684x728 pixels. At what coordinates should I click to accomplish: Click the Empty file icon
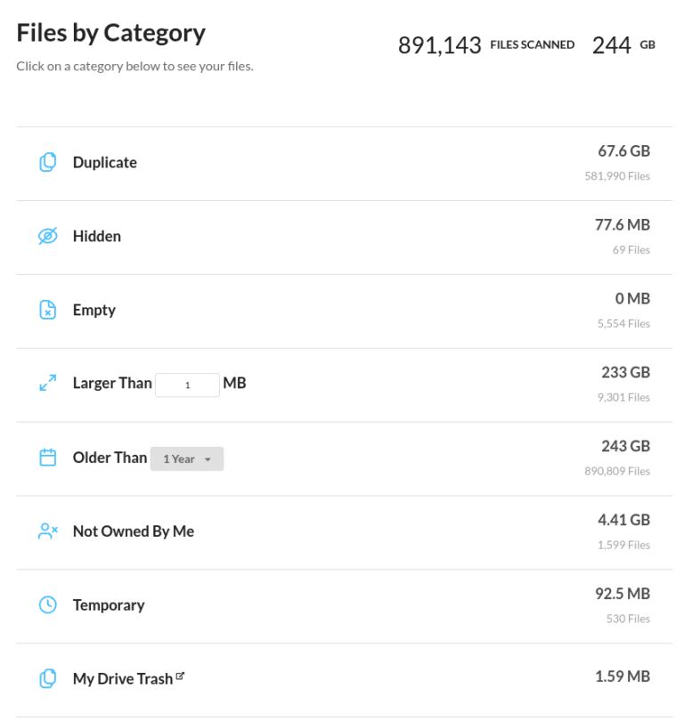click(x=48, y=310)
